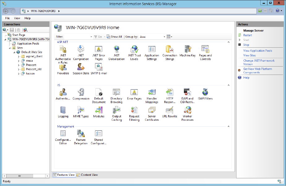Open Server Certificates feature
The height and width of the screenshot is (186, 286).
[x=152, y=114]
